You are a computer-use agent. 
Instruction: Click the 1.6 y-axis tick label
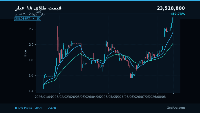click(x=31, y=76)
